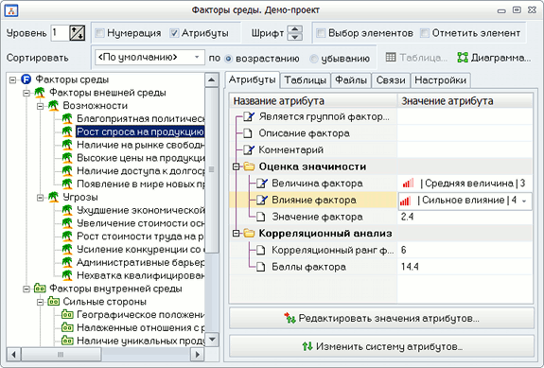
Task: Select the Усиление конкуренции tree item
Action: 141,250
